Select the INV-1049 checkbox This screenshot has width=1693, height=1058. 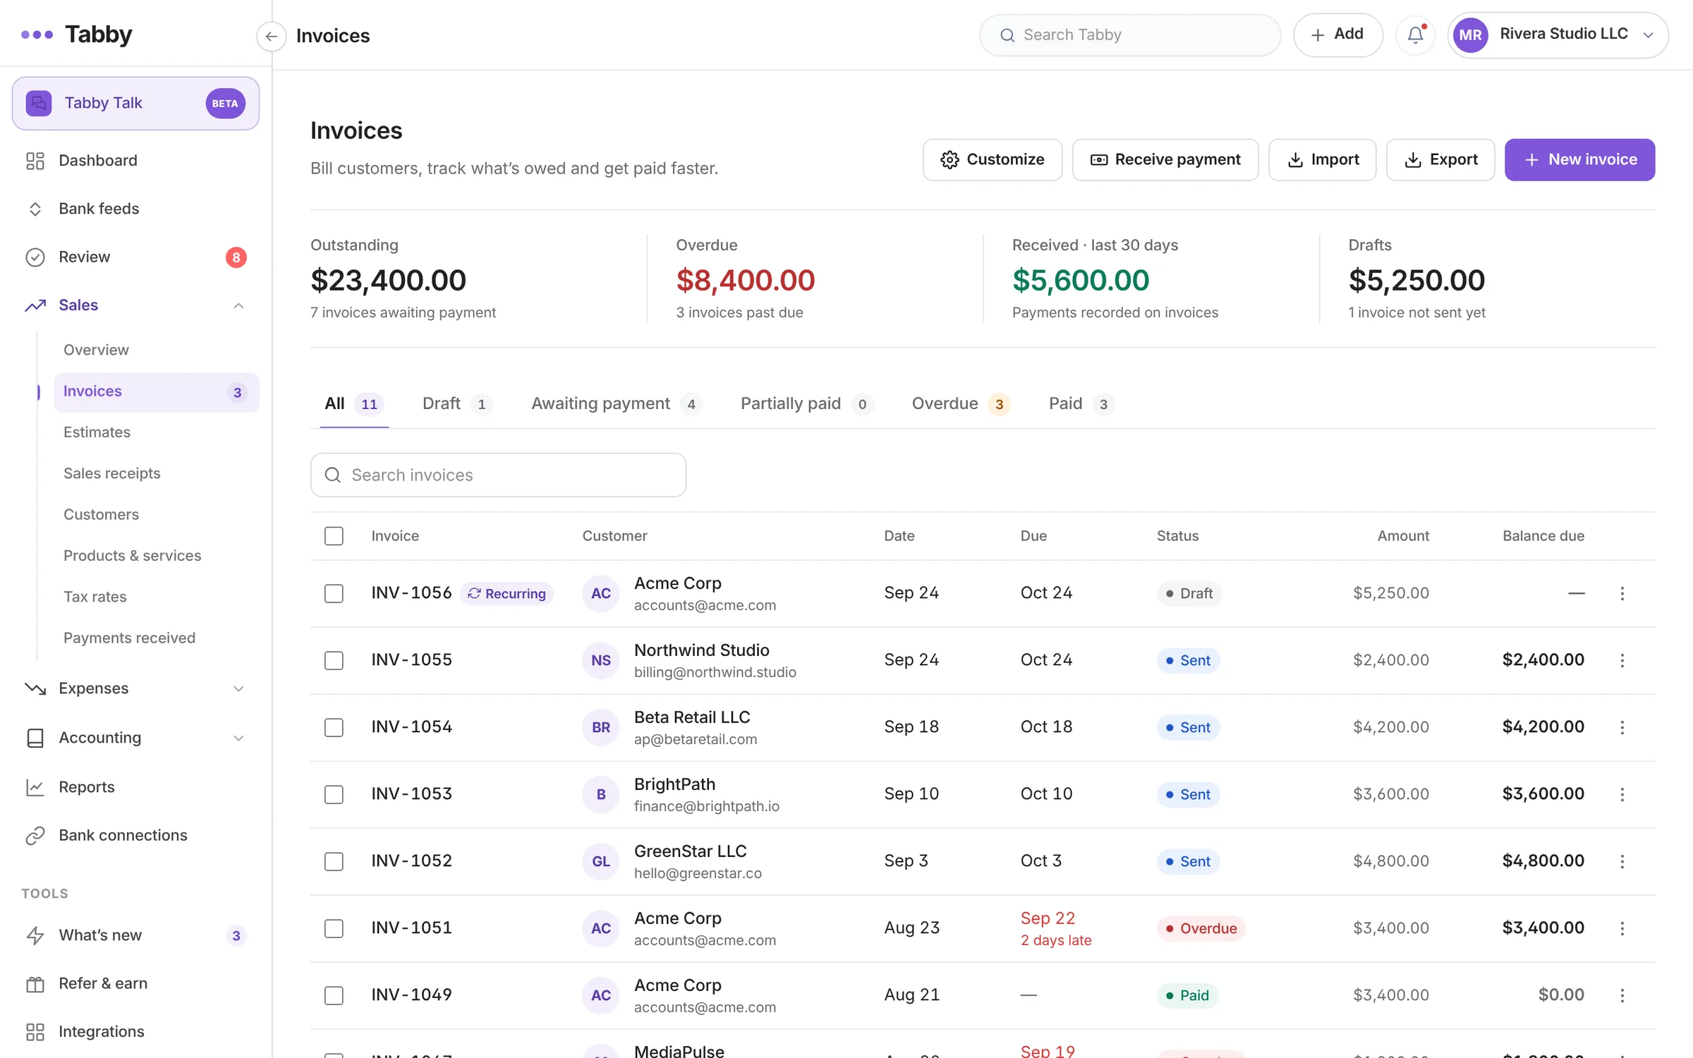(334, 995)
